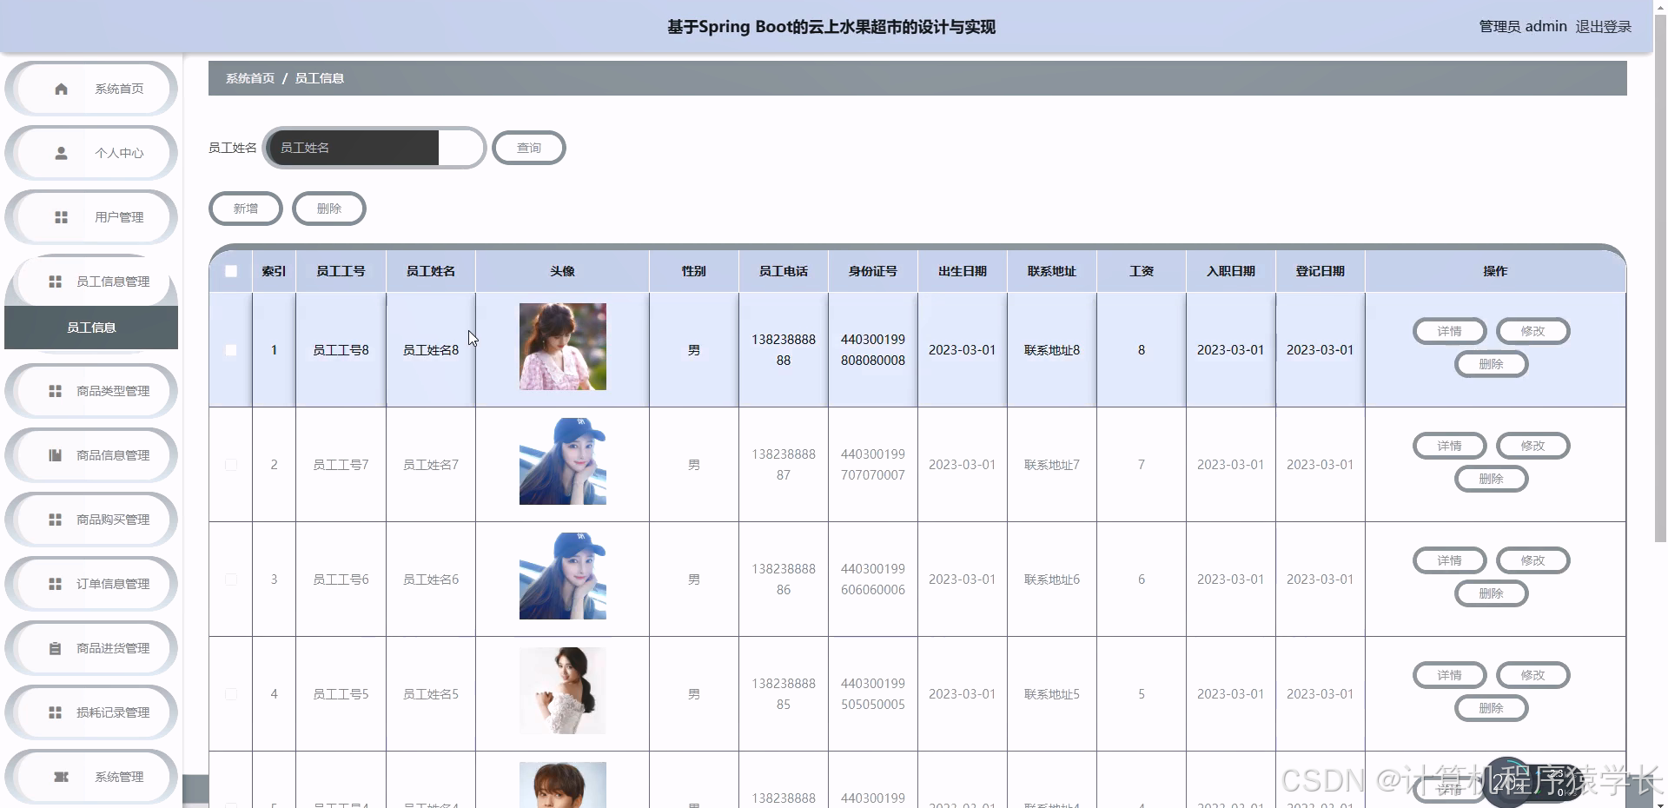This screenshot has height=808, width=1668.
Task: Click the grid icon beside 损耗记录管理
Action: 55,712
